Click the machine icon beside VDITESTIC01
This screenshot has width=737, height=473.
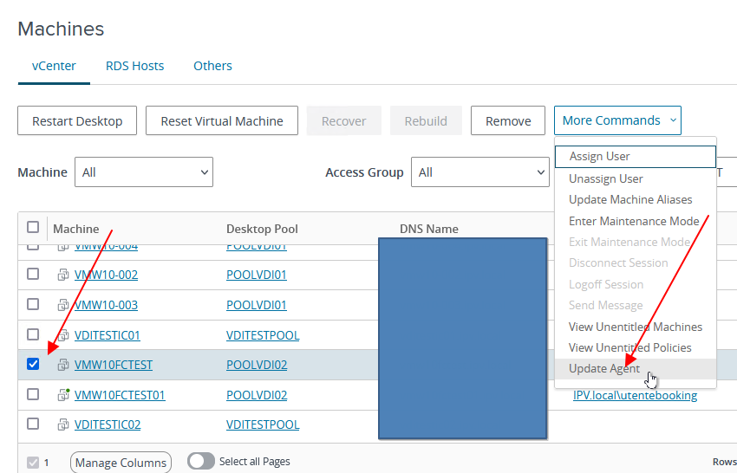(x=63, y=335)
